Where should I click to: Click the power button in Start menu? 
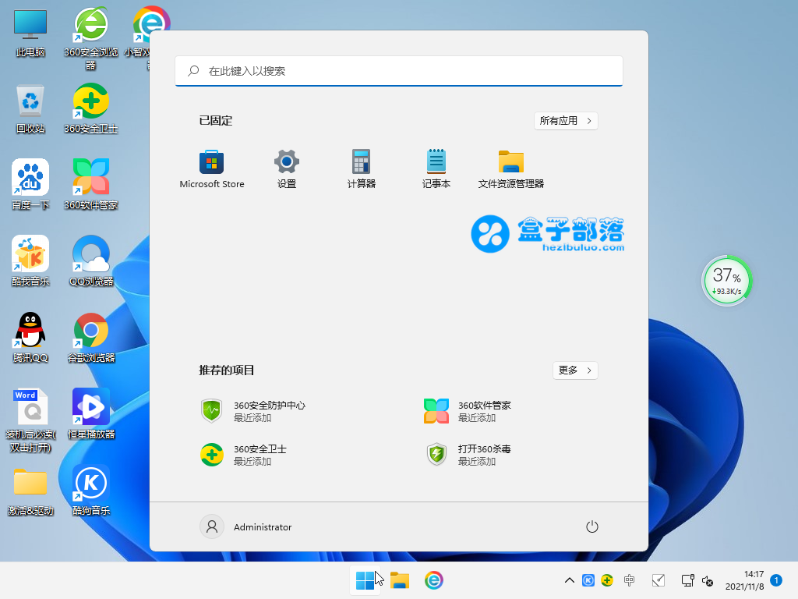[592, 526]
